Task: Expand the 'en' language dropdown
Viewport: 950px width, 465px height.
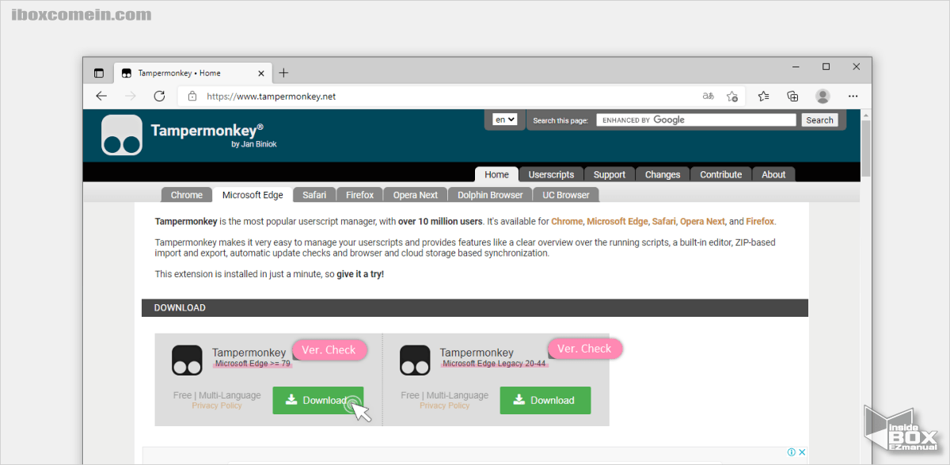Action: click(504, 120)
